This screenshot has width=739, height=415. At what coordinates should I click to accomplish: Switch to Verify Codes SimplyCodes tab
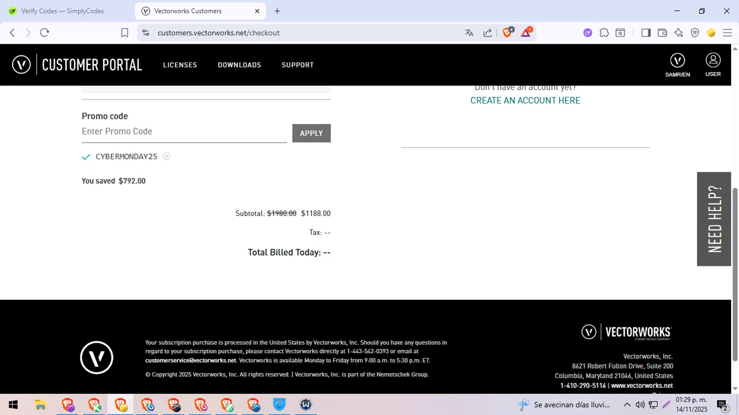coord(63,11)
